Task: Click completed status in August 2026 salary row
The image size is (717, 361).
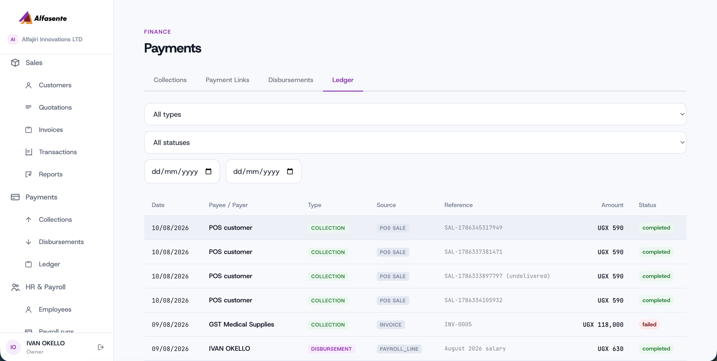Action: (x=656, y=348)
